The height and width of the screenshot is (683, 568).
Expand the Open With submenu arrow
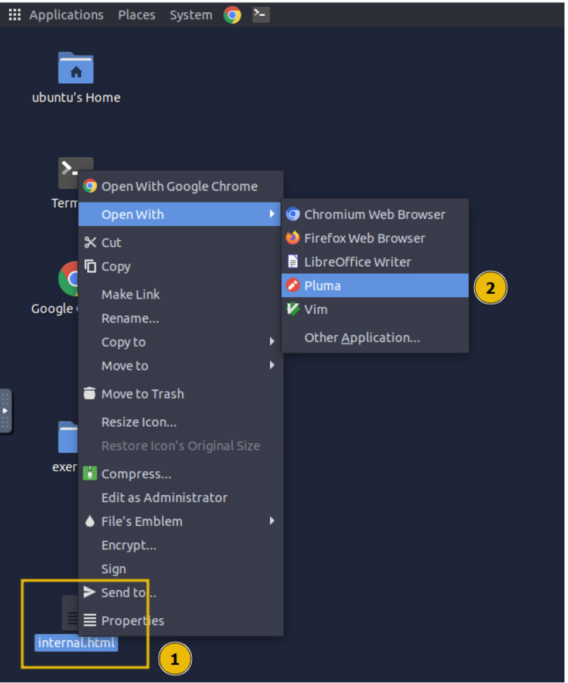[x=272, y=213]
